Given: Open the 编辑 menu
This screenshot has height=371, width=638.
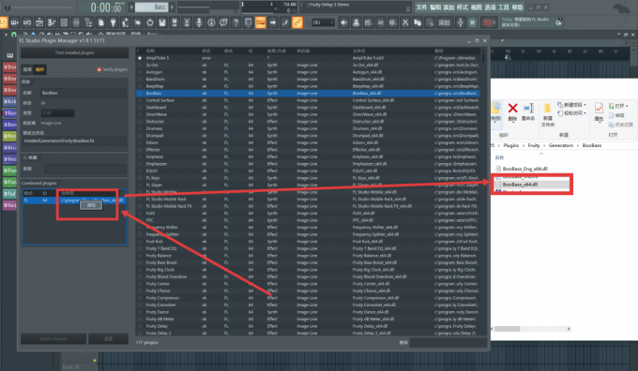Looking at the screenshot, I should [x=435, y=7].
